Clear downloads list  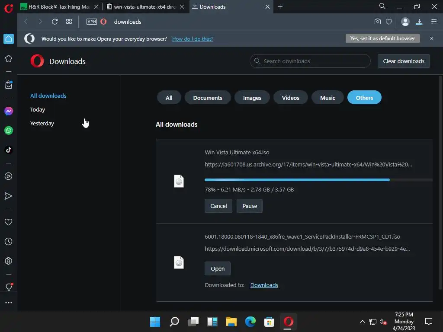click(404, 61)
